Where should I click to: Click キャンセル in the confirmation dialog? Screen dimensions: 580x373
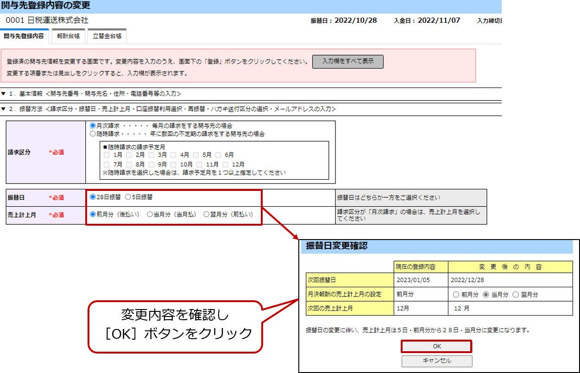pyautogui.click(x=437, y=361)
